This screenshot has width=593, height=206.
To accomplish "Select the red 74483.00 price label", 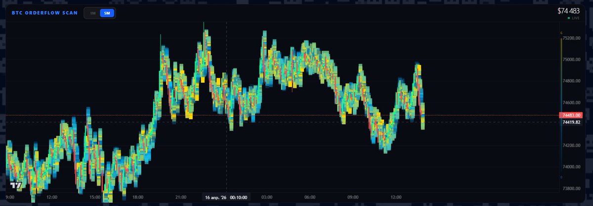I will tap(570, 115).
